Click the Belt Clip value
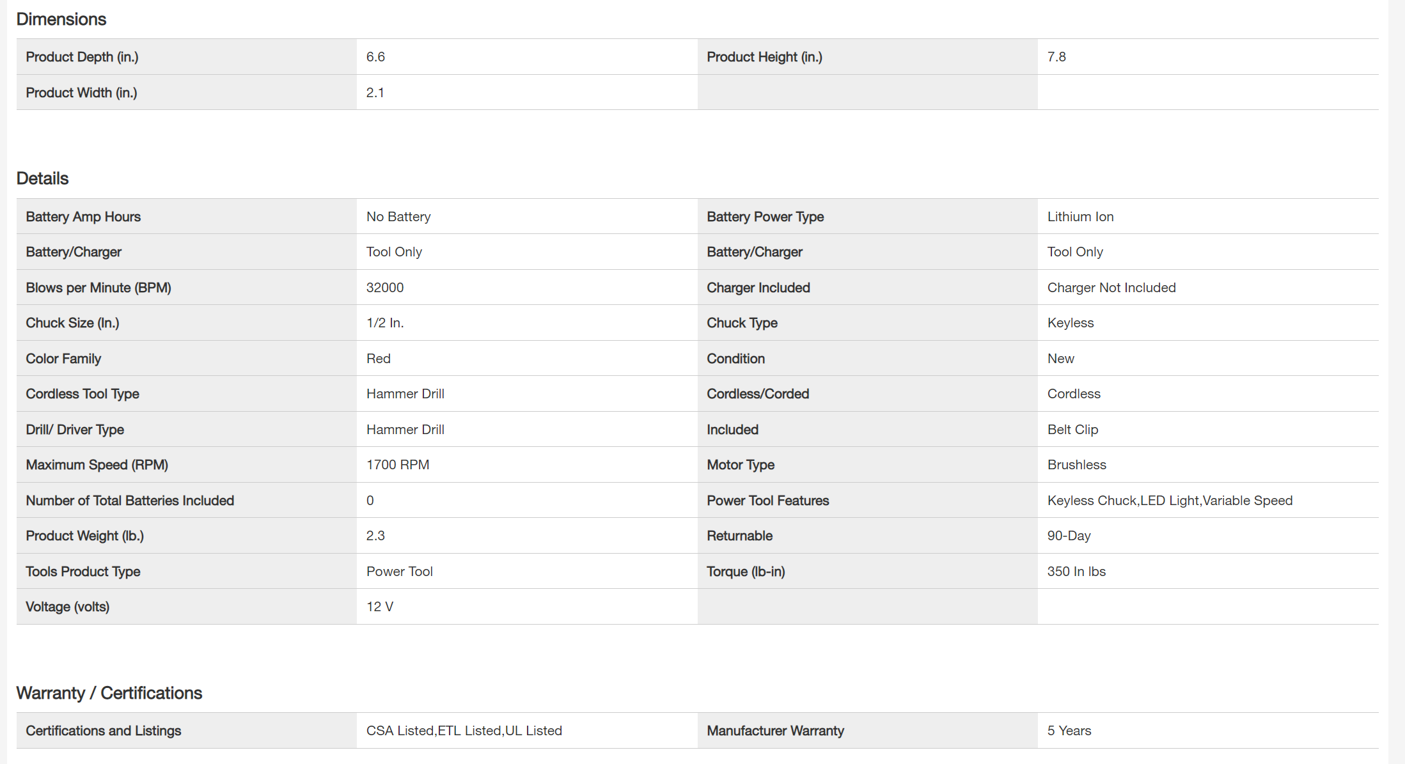1405x764 pixels. [1072, 430]
